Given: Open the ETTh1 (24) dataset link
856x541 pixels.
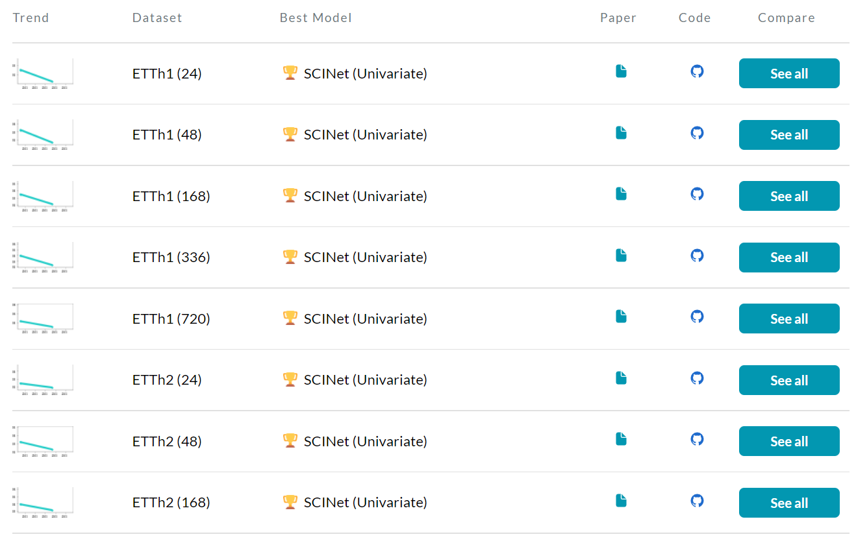Looking at the screenshot, I should point(167,74).
